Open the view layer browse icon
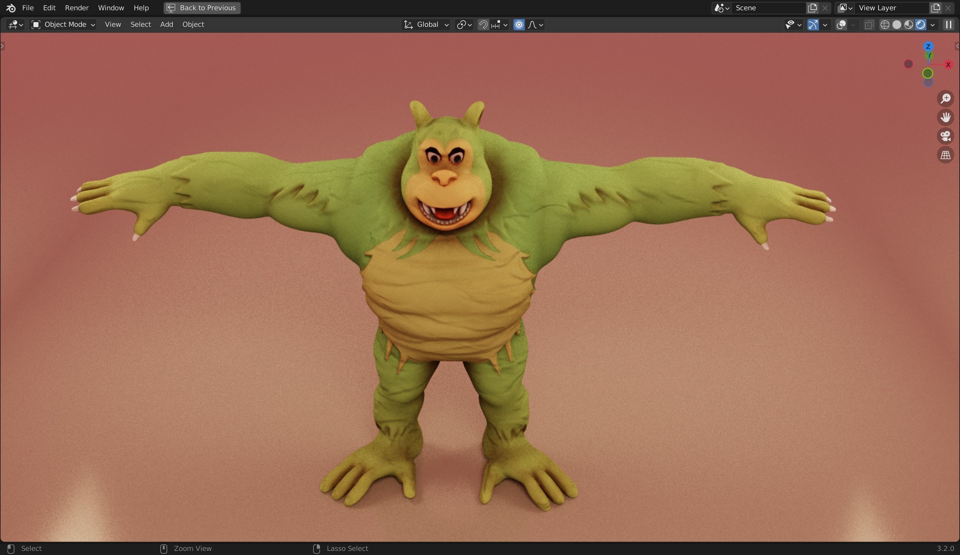The image size is (960, 555). [x=845, y=8]
